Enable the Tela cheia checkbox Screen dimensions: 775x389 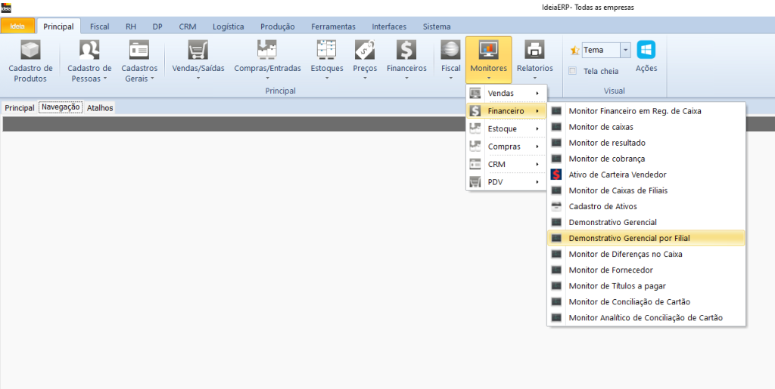click(573, 71)
